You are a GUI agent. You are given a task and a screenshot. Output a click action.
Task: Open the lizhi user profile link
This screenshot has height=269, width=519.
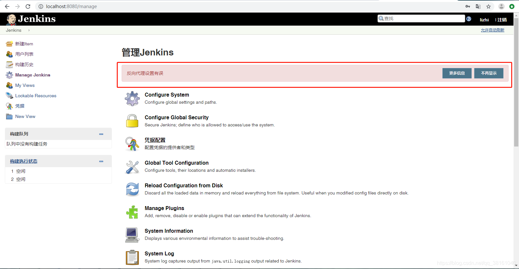point(484,20)
